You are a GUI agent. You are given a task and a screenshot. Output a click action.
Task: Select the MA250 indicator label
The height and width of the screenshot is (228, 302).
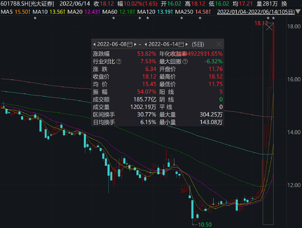pyautogui.click(x=184, y=12)
